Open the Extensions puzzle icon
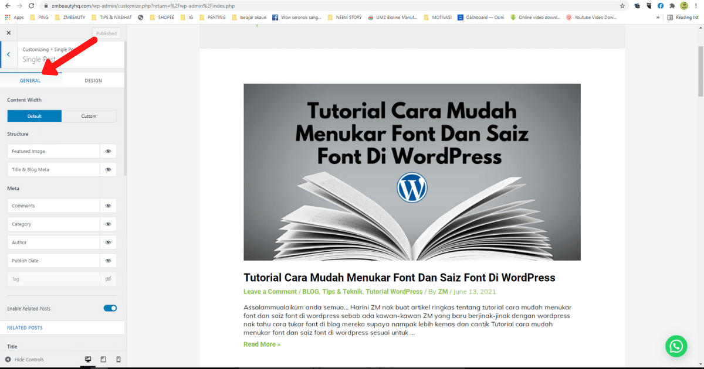704x369 pixels. (x=672, y=5)
